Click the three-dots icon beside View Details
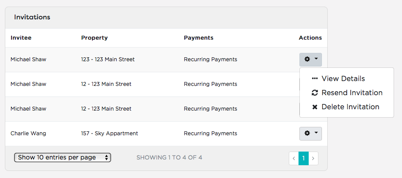Viewport: 402px width, 178px height. 314,79
